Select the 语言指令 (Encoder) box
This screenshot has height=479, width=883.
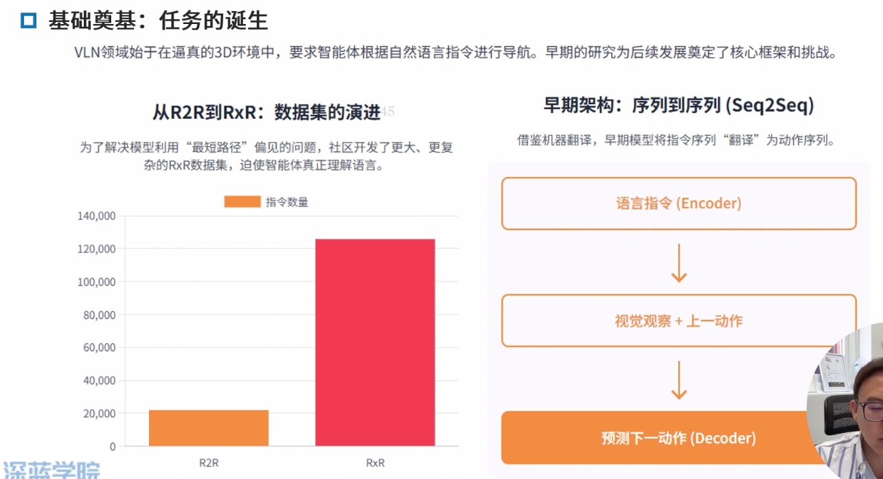point(678,204)
